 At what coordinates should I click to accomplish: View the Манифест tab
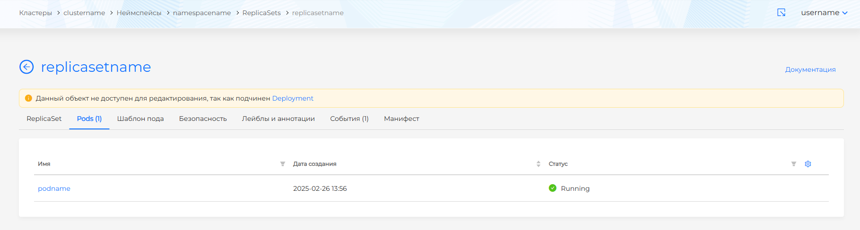click(401, 119)
